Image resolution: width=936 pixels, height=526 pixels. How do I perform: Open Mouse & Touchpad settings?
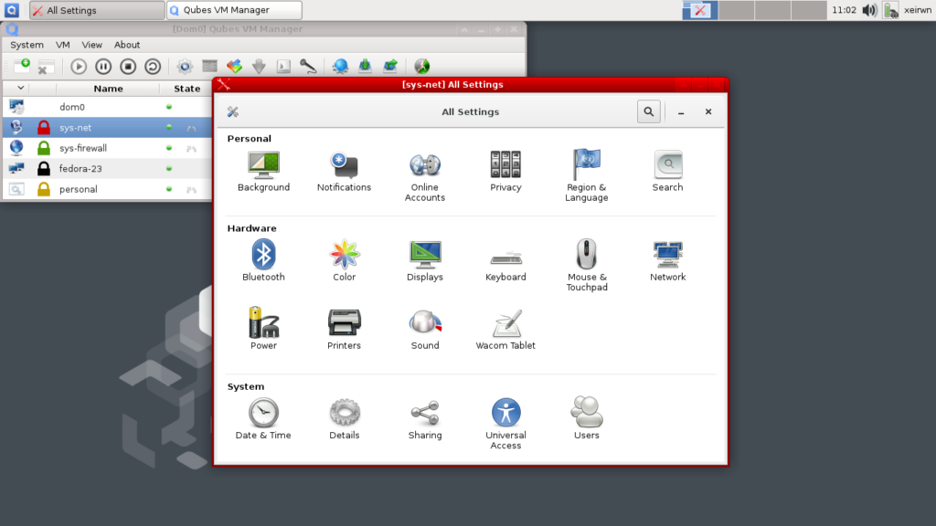coord(586,266)
